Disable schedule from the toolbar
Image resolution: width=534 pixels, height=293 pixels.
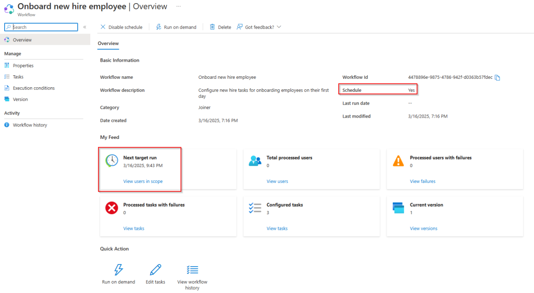[x=121, y=27]
